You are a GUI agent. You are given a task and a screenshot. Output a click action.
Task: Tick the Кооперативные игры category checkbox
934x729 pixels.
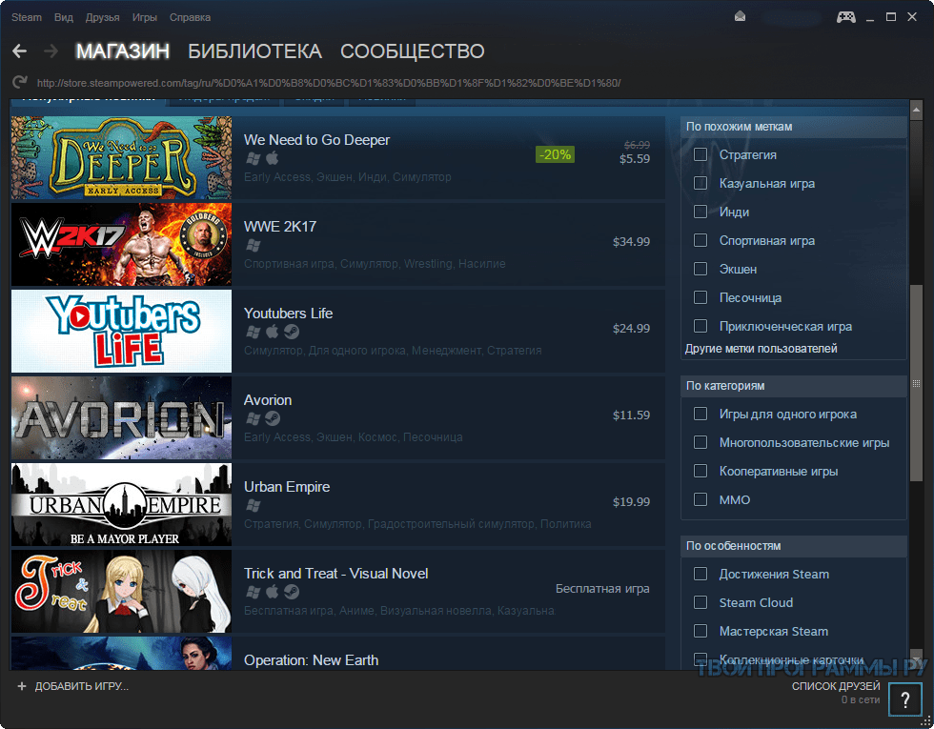[700, 471]
